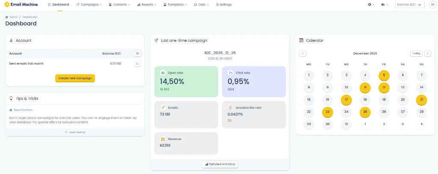438x174 pixels.
Task: Click the Unsubscribe rate card
Action: [254, 115]
